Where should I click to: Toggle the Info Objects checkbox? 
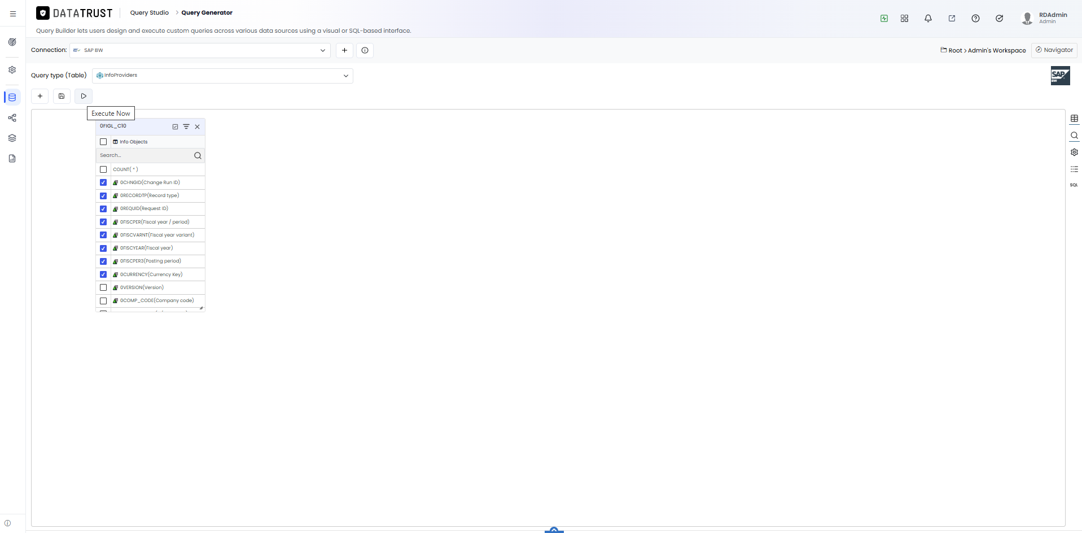[103, 142]
